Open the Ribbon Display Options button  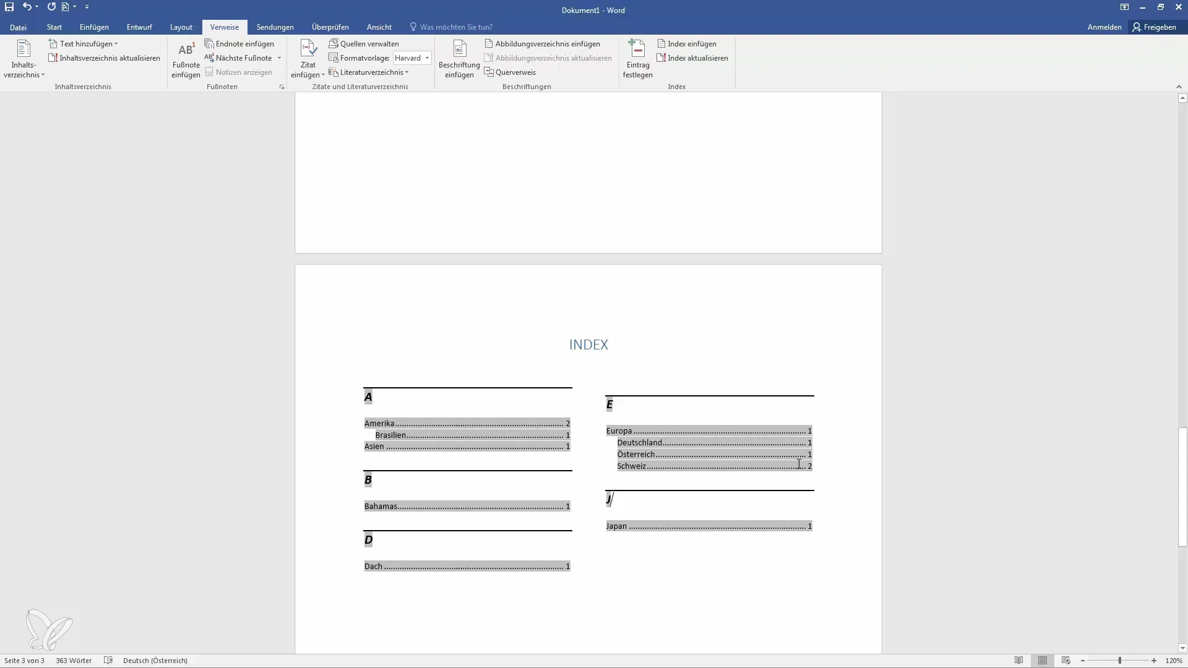(1124, 7)
